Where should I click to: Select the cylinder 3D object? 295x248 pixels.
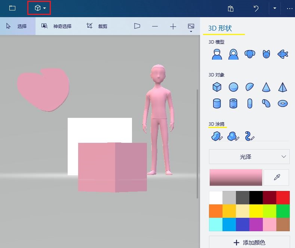(217, 103)
